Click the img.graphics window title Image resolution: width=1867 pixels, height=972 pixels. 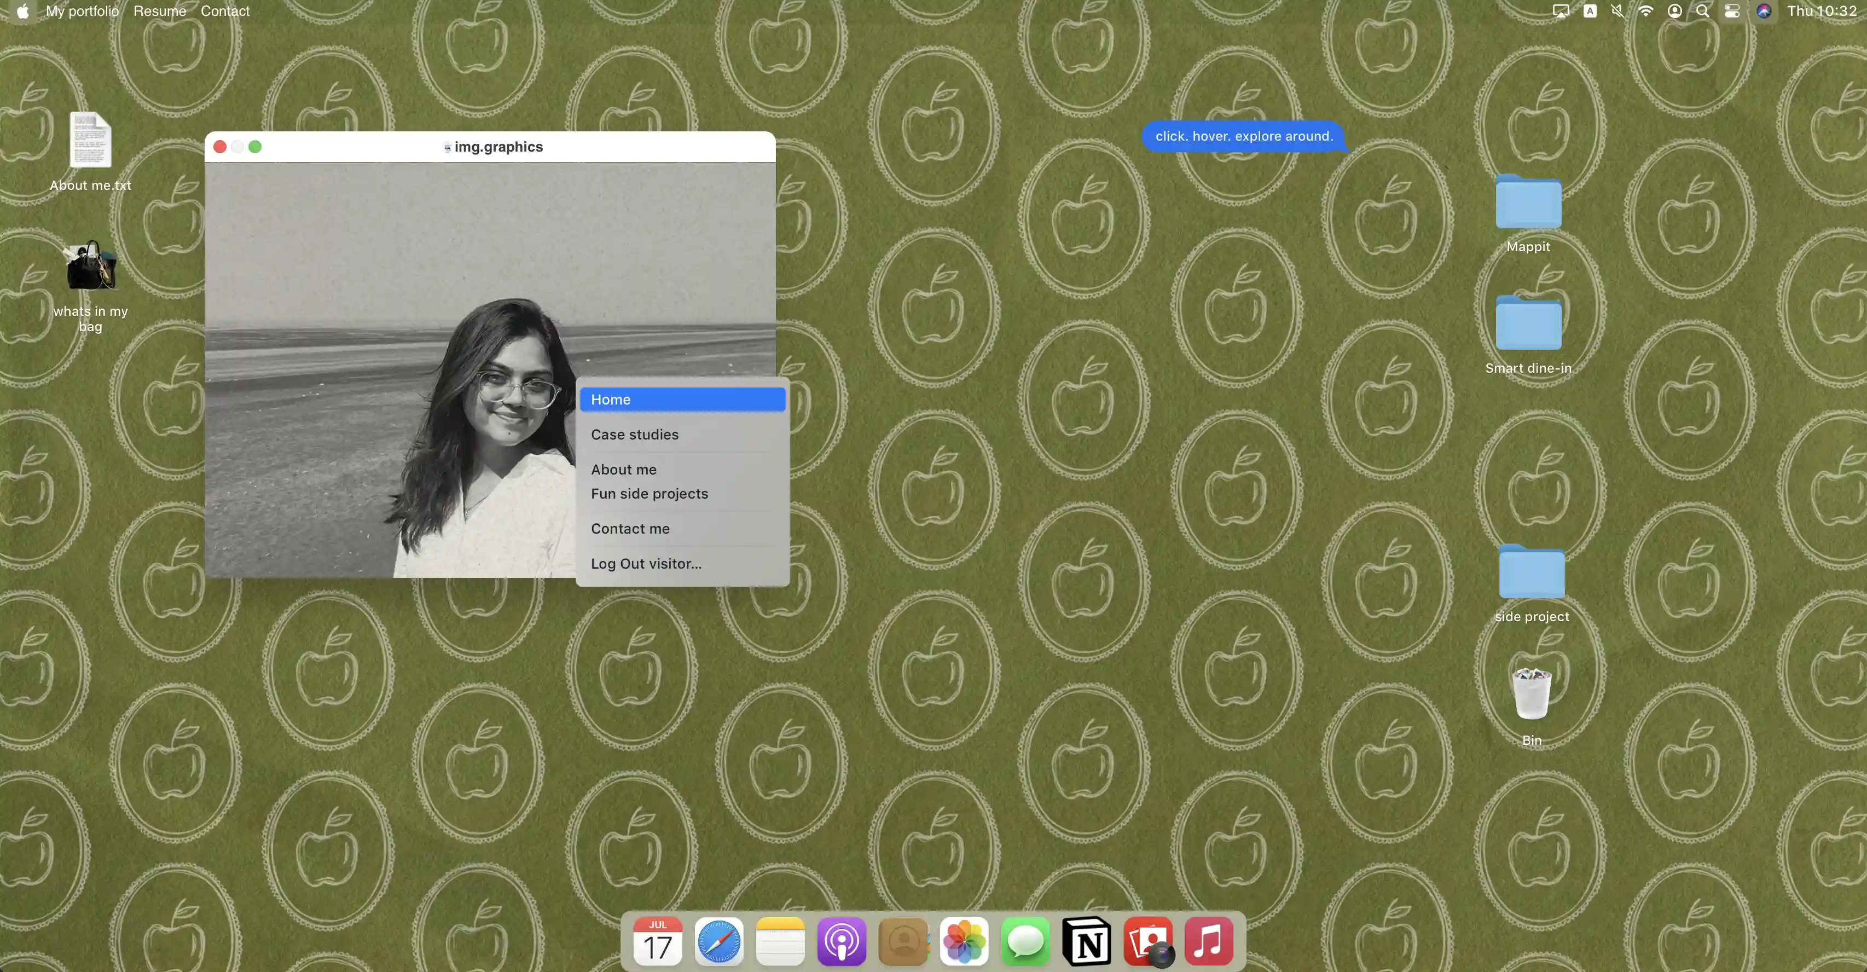(498, 147)
